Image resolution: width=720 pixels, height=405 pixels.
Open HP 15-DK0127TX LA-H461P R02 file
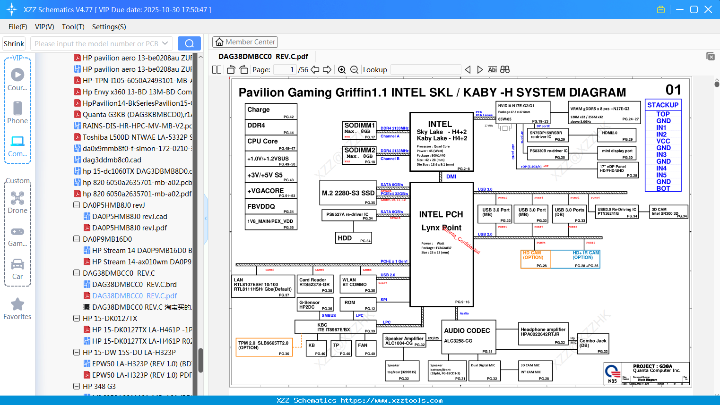point(138,341)
